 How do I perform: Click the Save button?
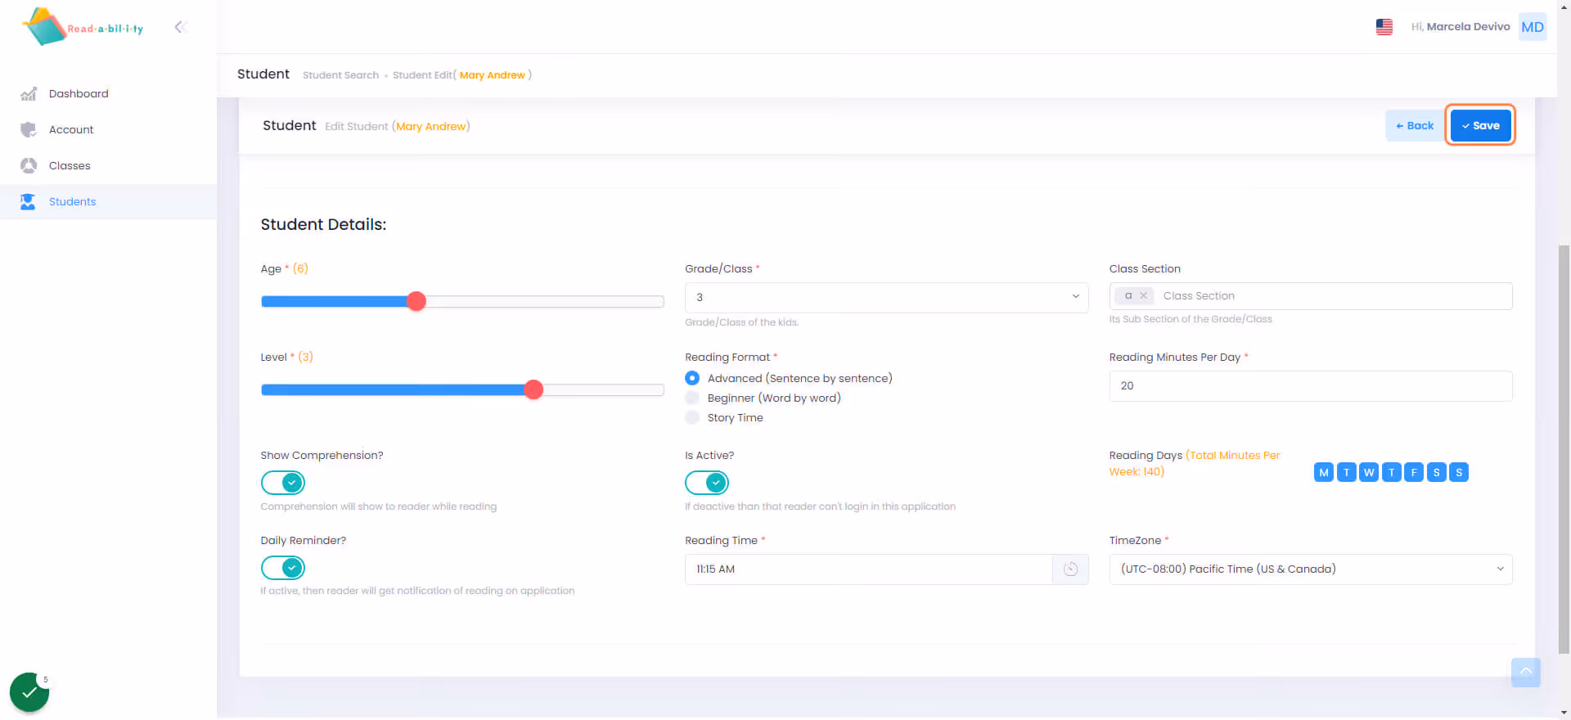(x=1481, y=126)
